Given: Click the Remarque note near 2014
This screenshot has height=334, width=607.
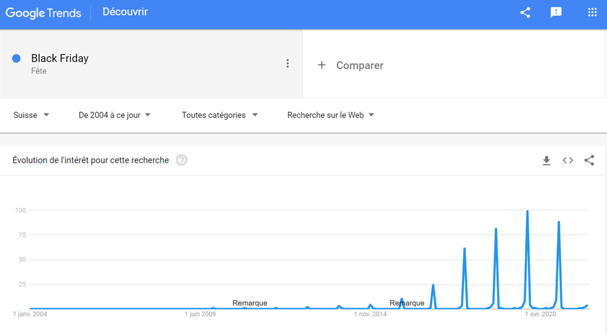Looking at the screenshot, I should [407, 303].
